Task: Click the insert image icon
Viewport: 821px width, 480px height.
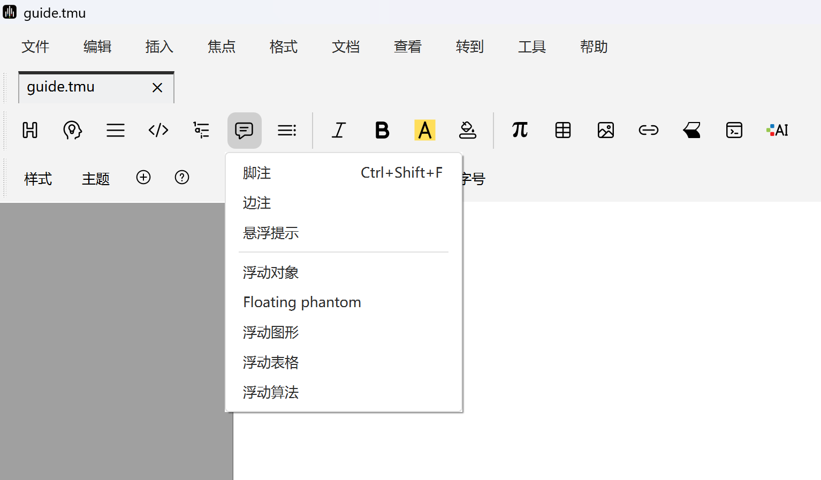Action: [x=605, y=130]
